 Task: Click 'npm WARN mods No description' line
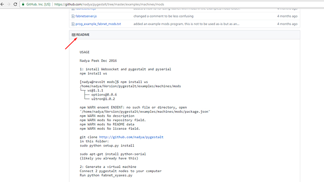pos(107,116)
